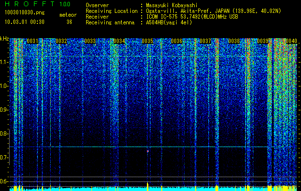This screenshot has height=191, width=301.
Task: Click the 0040 time marker label
Action: [x=291, y=41]
